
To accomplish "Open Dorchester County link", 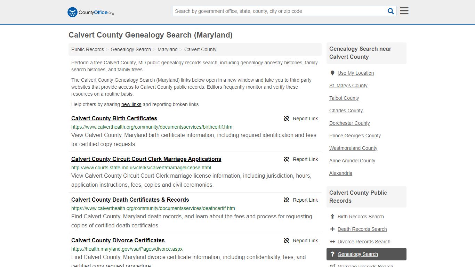I will tap(349, 123).
